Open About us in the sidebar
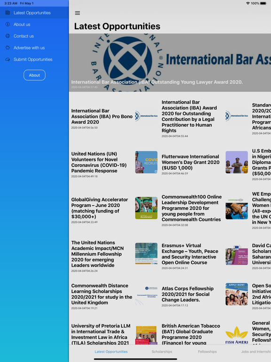Image resolution: width=271 pixels, height=362 pixels. click(x=34, y=24)
